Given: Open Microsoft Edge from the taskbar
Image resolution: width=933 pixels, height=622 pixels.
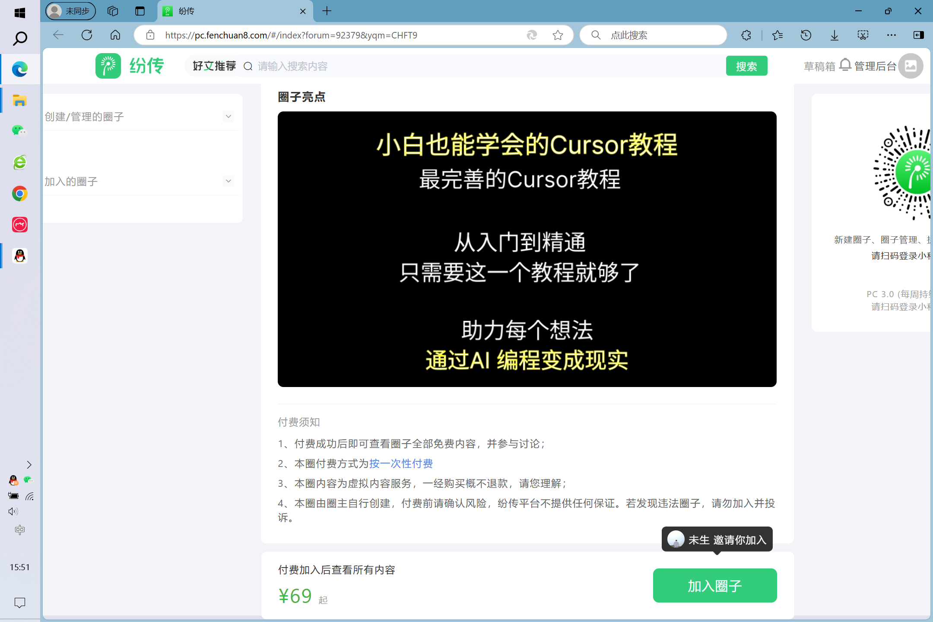Looking at the screenshot, I should [20, 69].
